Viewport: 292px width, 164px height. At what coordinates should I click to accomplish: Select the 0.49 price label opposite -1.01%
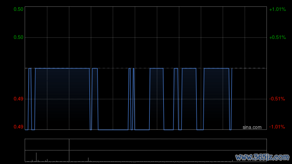pos(18,127)
